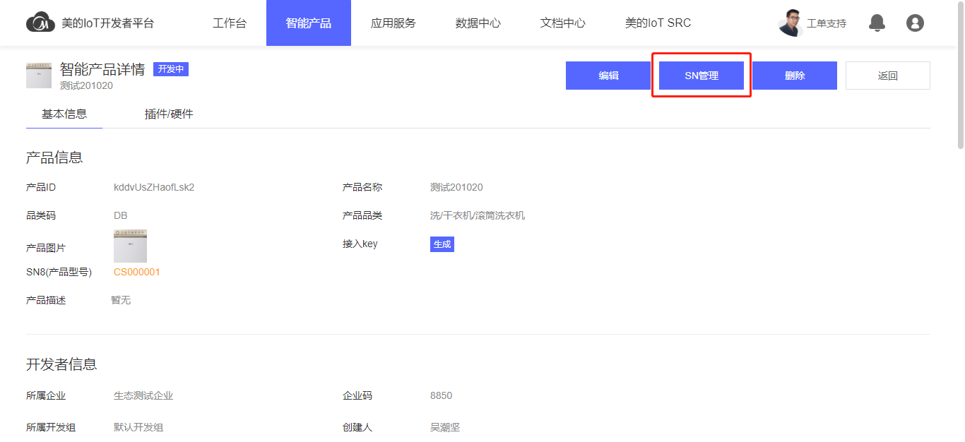Click the 产品名称 label

362,187
